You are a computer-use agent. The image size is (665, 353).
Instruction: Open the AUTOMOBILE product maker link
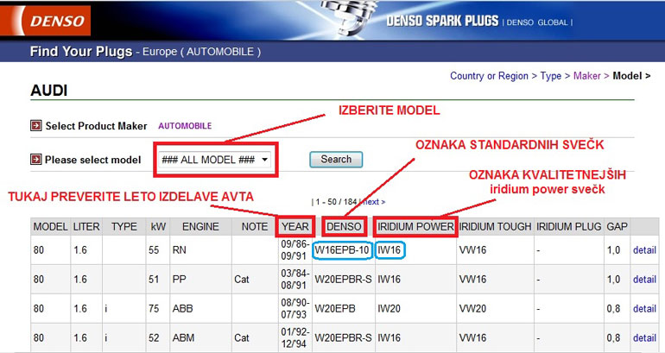click(x=185, y=126)
